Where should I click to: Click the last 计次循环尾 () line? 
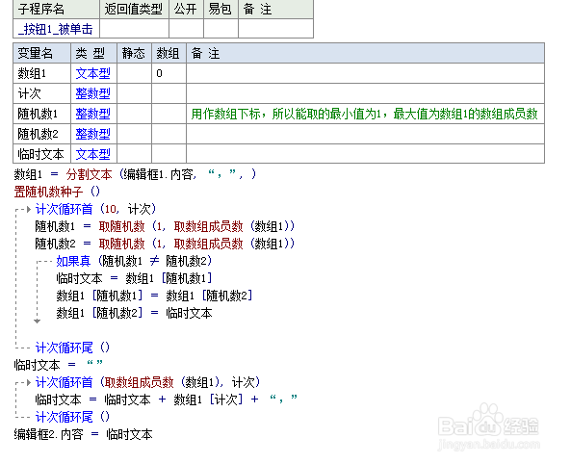coord(72,417)
